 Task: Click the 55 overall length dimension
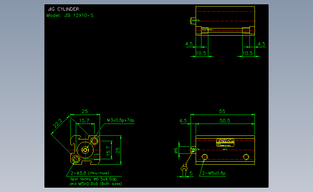222,111
